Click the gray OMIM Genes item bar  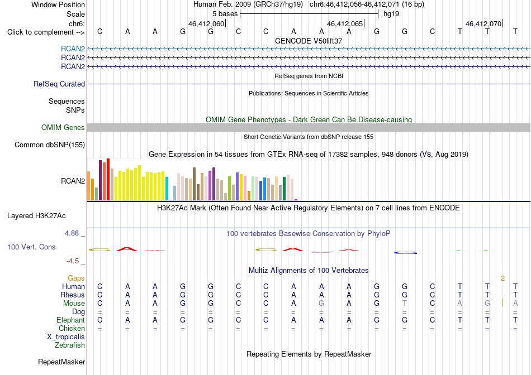[x=309, y=127]
